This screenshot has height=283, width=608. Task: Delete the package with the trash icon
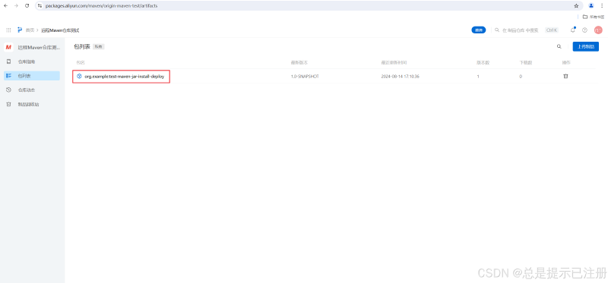[565, 77]
